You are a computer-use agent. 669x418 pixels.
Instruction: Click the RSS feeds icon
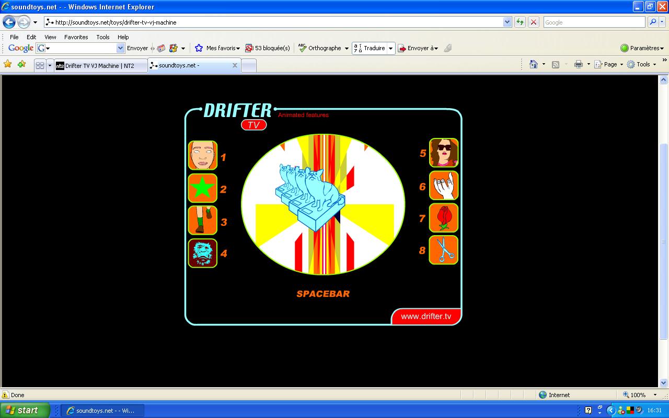coord(556,64)
